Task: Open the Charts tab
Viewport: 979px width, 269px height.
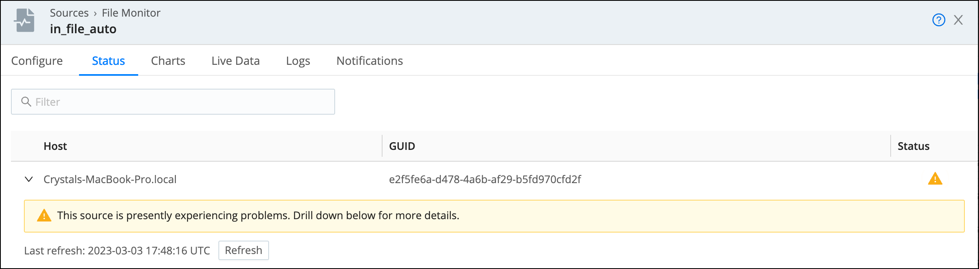Action: click(168, 61)
